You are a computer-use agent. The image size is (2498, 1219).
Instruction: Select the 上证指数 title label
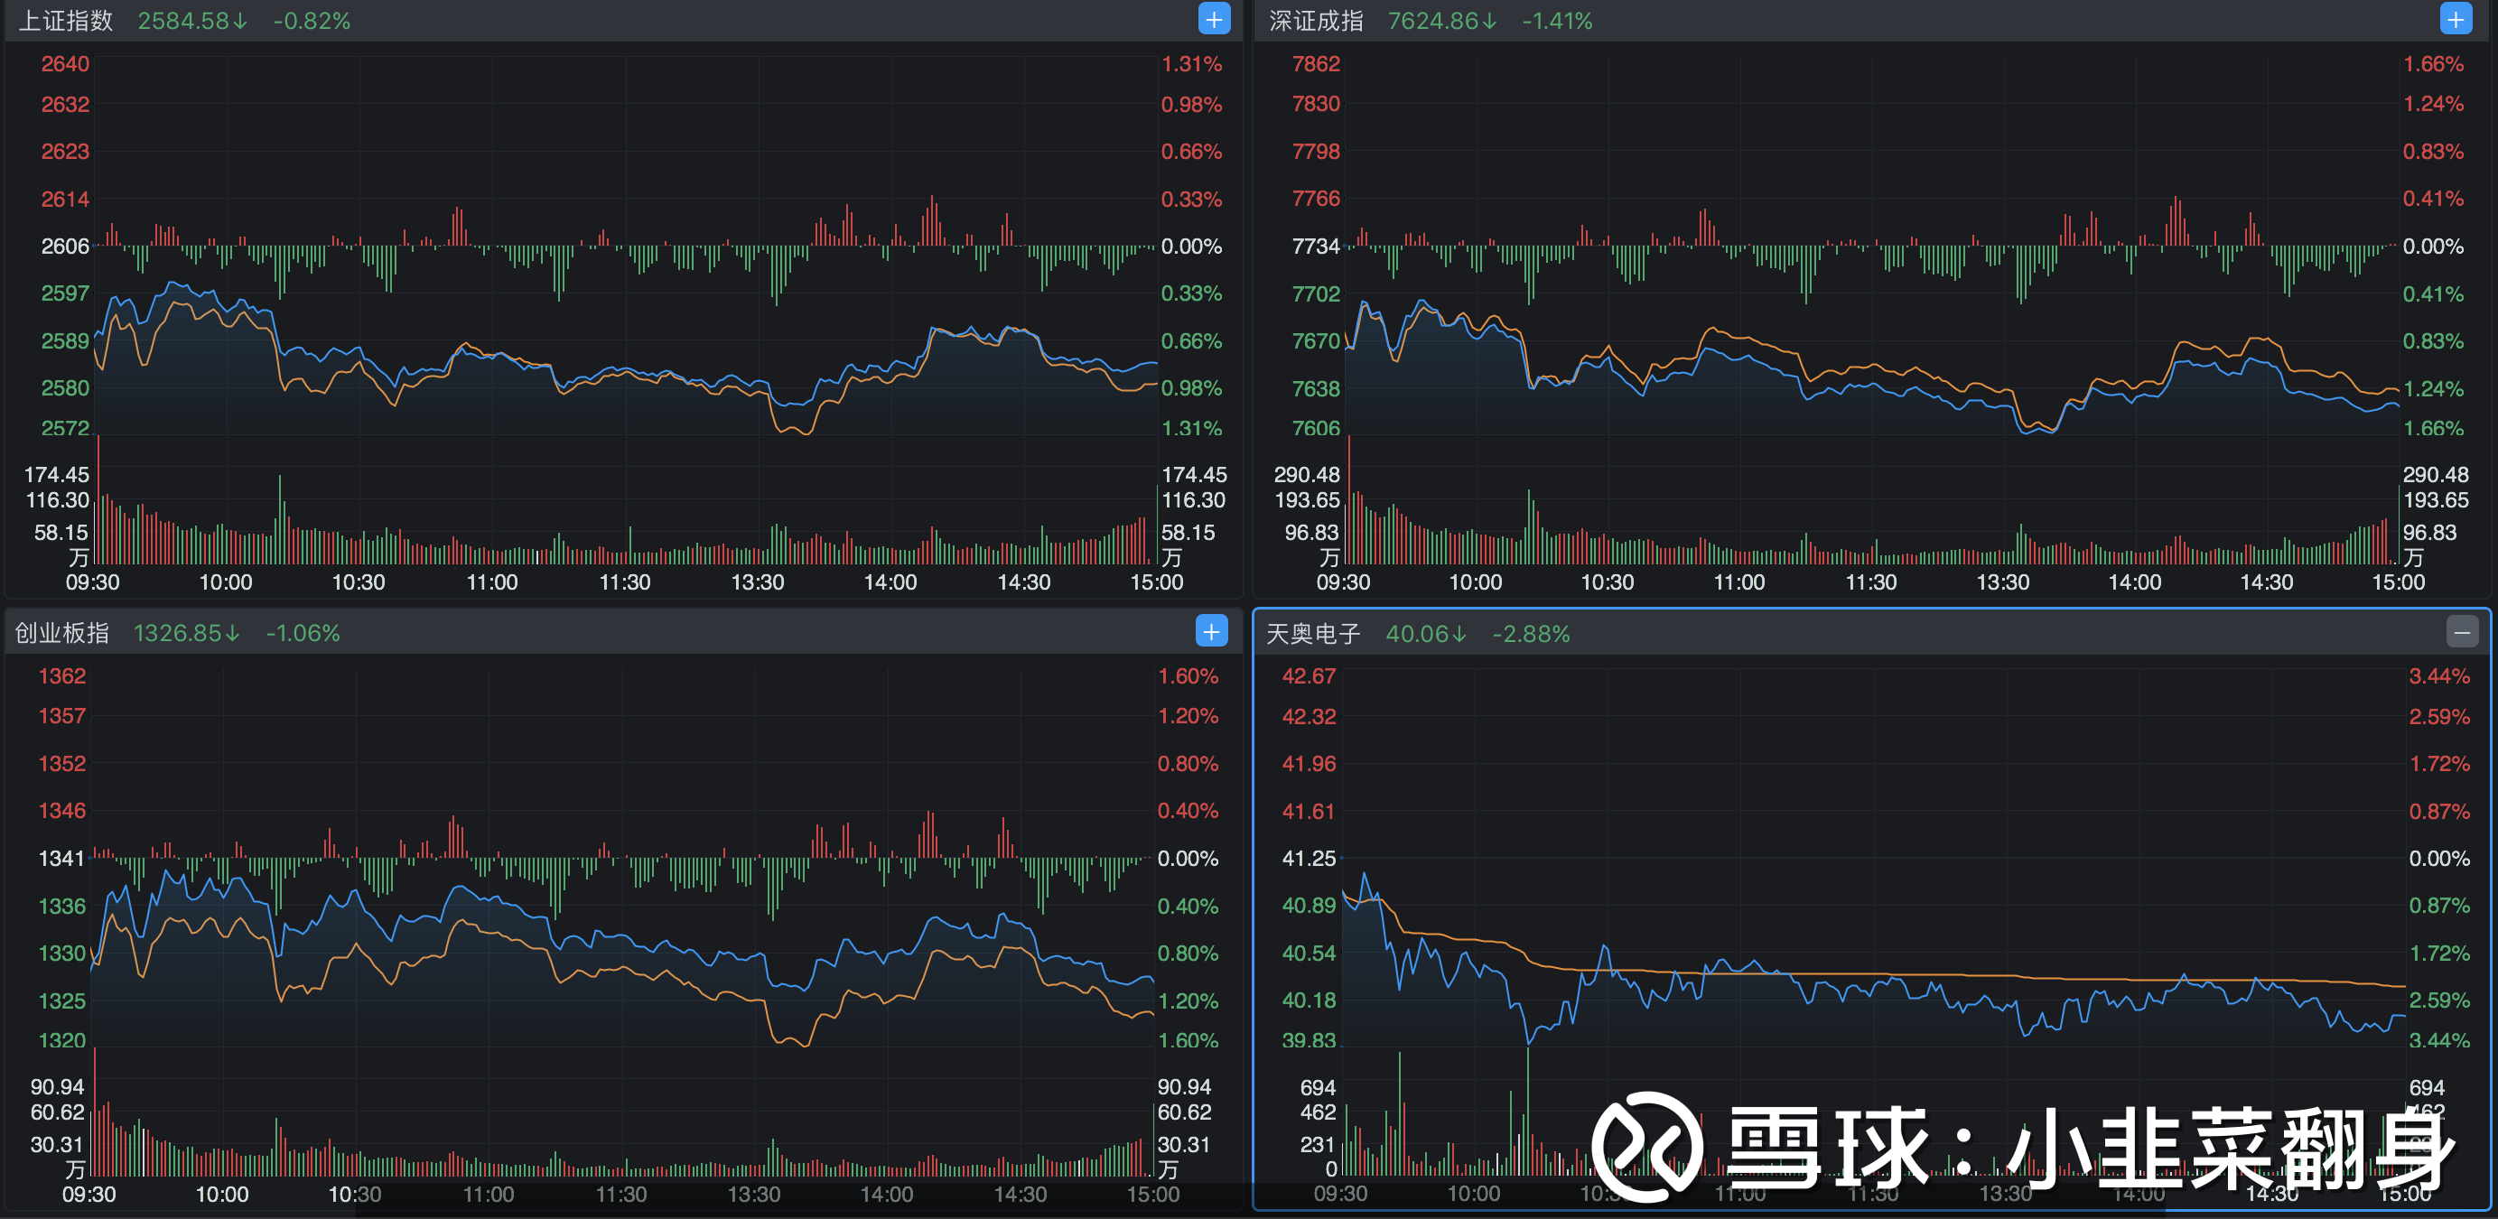(x=66, y=21)
